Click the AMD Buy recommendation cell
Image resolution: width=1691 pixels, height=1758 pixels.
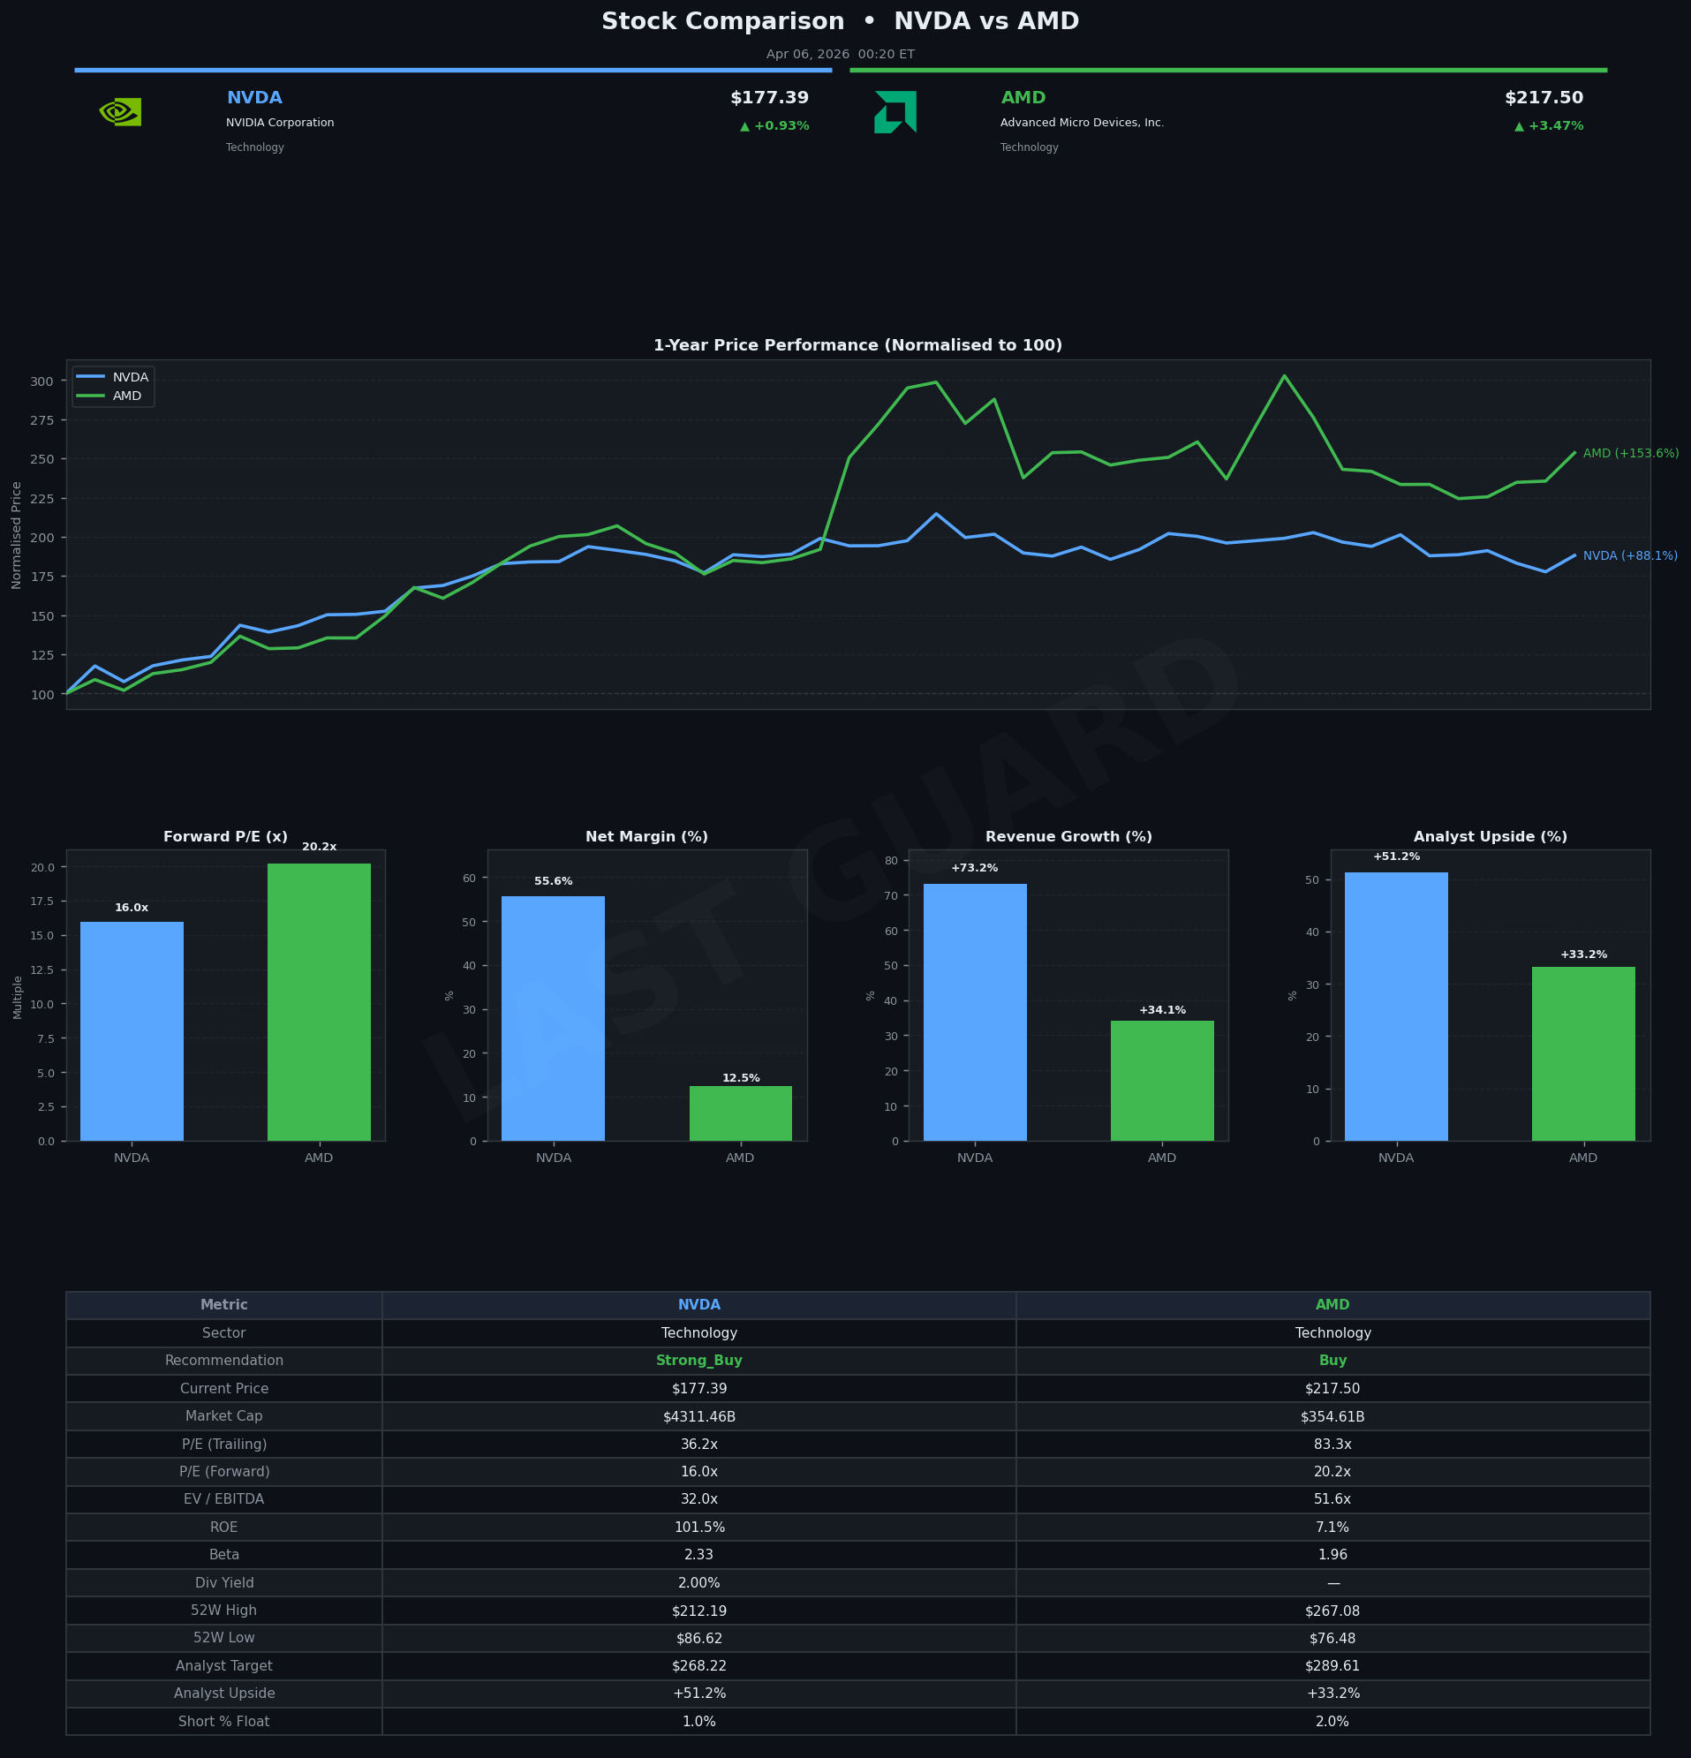click(x=1332, y=1361)
